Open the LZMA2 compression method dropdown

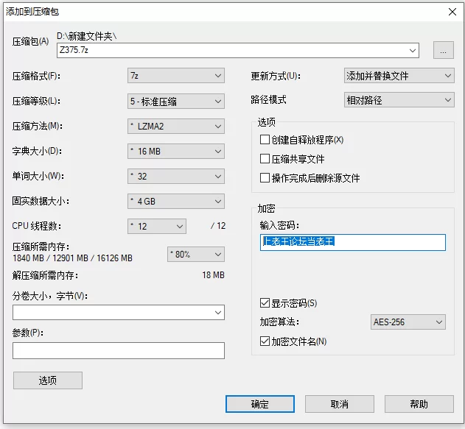pyautogui.click(x=175, y=127)
